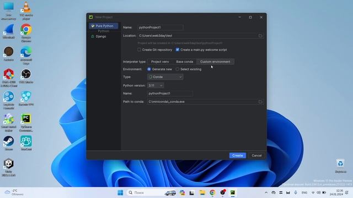Open Wireshark shark fin desktop shortcut
The height and width of the screenshot is (198, 353).
click(9, 31)
